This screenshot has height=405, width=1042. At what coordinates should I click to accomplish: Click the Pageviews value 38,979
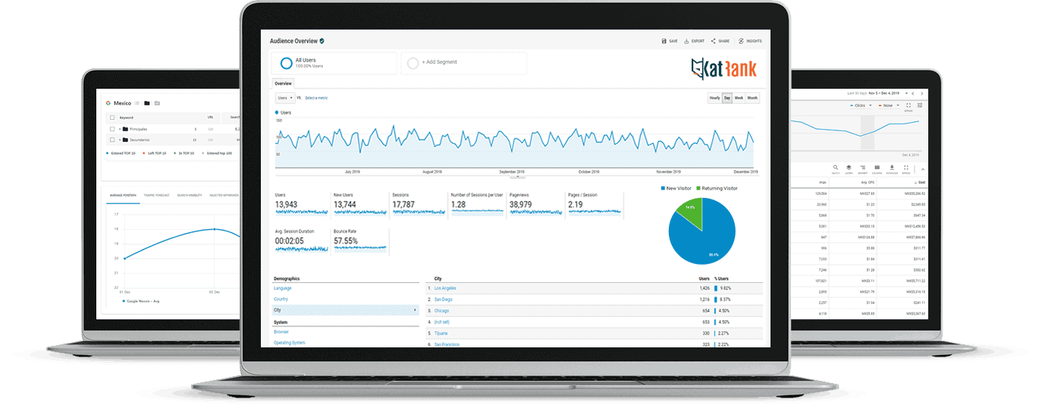(521, 204)
